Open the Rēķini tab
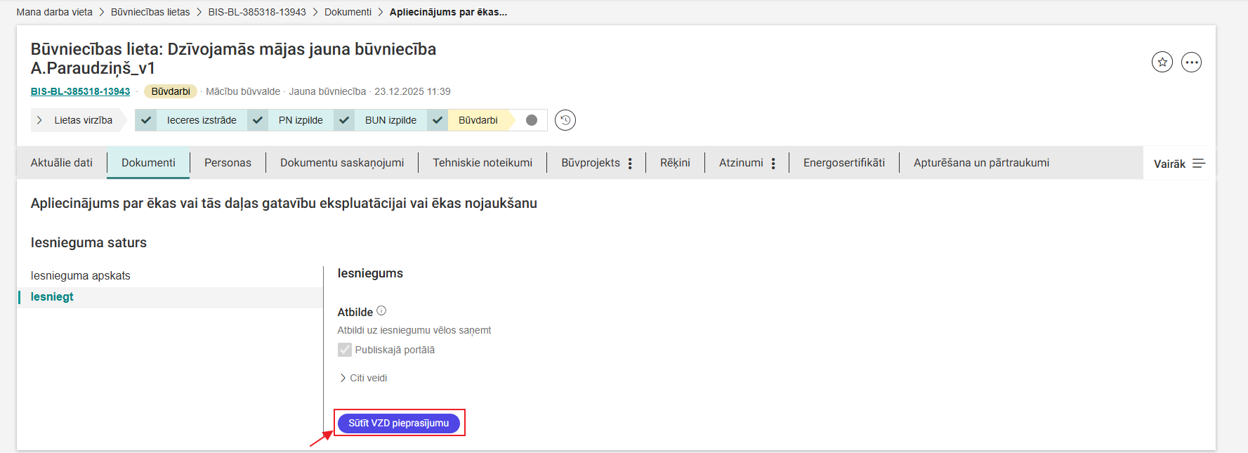This screenshot has height=453, width=1248. 675,163
